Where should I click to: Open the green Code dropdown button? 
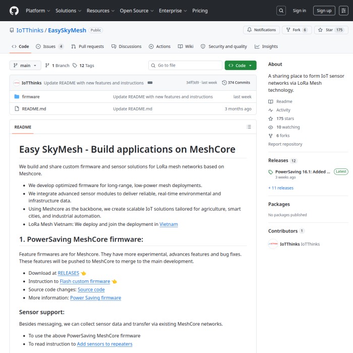tap(241, 65)
